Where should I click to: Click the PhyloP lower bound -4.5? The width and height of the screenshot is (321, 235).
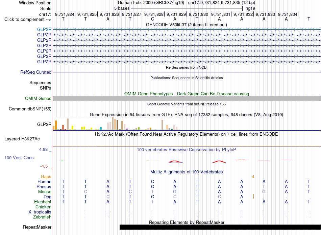tap(44, 166)
